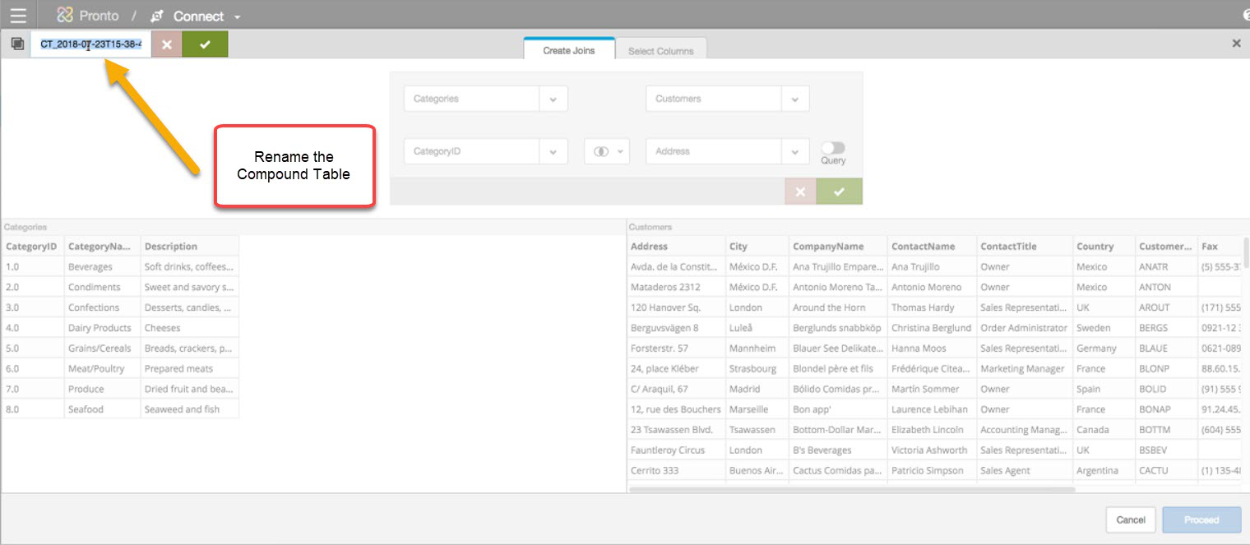The width and height of the screenshot is (1250, 545).
Task: Open the hamburger main menu
Action: tap(17, 16)
